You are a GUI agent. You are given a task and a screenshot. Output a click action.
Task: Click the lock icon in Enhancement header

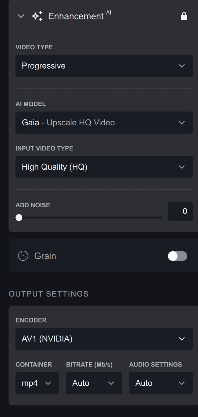(184, 16)
